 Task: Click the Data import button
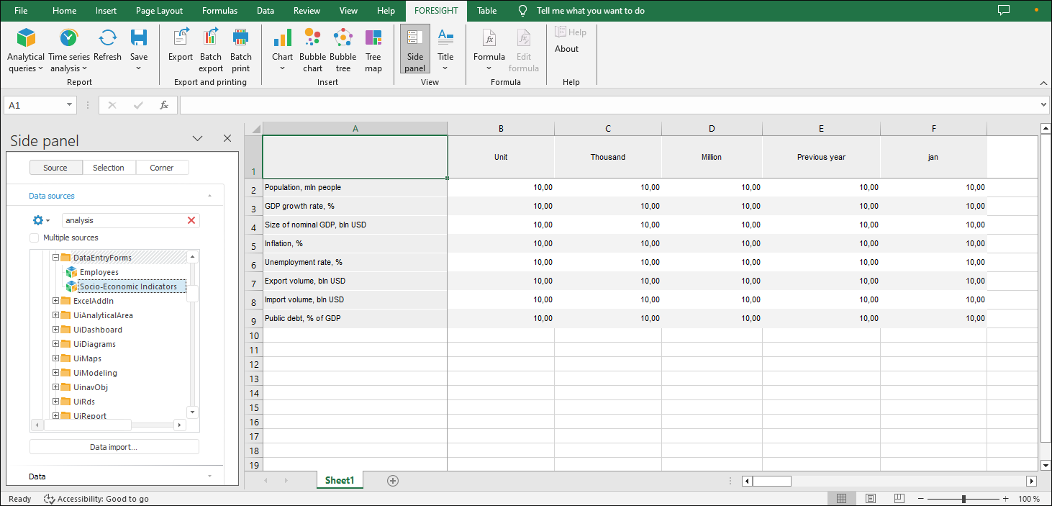[114, 447]
